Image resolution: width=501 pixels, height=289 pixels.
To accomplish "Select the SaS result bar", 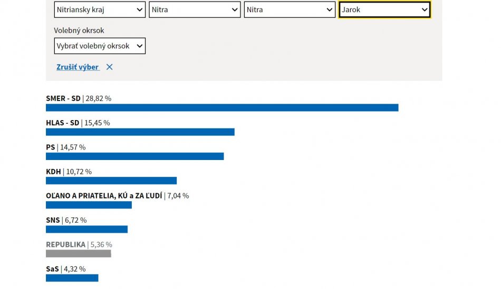I will point(72,277).
